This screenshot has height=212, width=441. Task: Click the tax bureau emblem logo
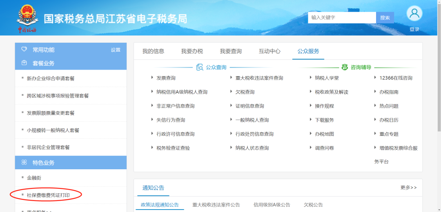28,18
